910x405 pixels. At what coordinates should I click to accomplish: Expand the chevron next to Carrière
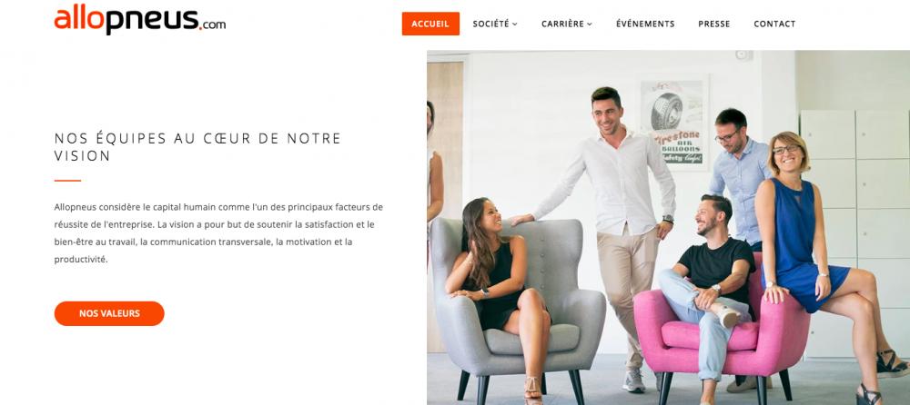[x=590, y=25]
